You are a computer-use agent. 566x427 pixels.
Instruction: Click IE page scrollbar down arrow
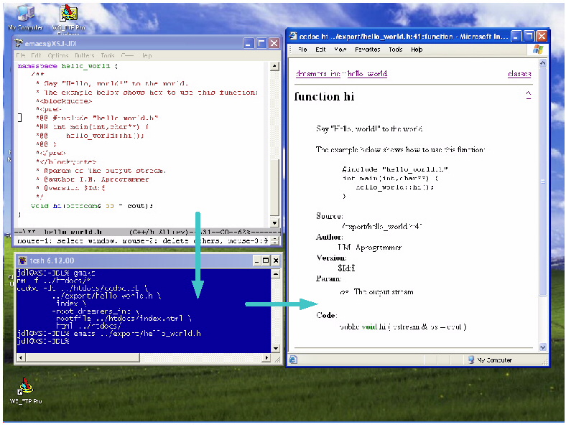542,347
